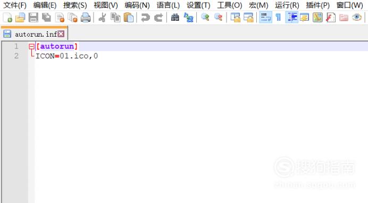Open the Function List icon

click(x=331, y=18)
